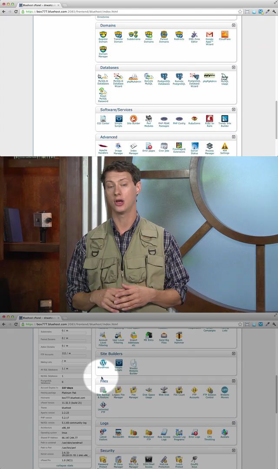
Task: Select the Bluehost cPanel tab in bottom browser
Action: coord(39,317)
